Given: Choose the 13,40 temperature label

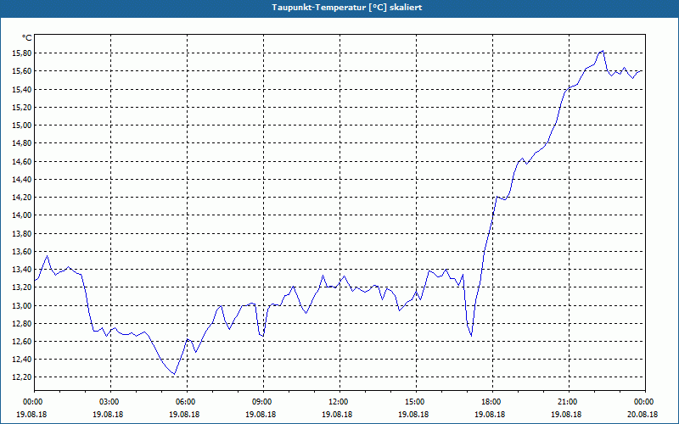Looking at the screenshot, I should tap(23, 269).
